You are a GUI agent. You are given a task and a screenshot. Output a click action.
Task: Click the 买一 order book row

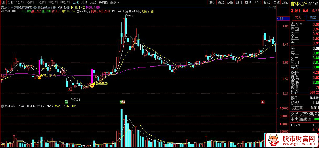pyautogui.click(x=305, y=48)
